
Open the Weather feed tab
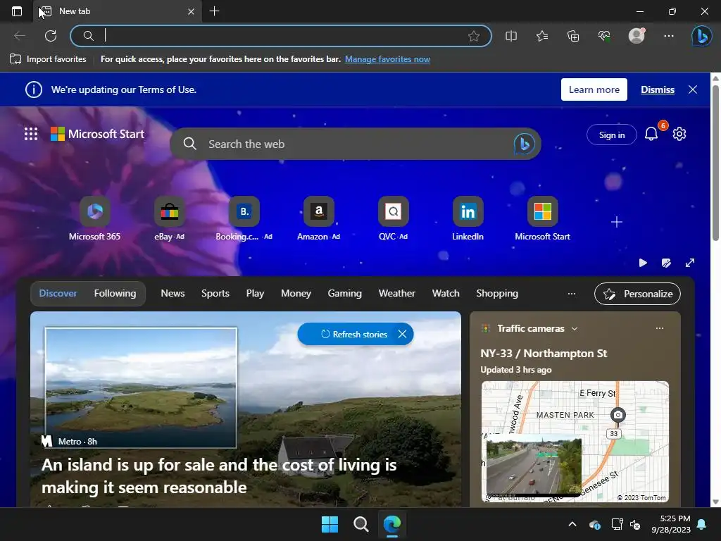point(397,294)
